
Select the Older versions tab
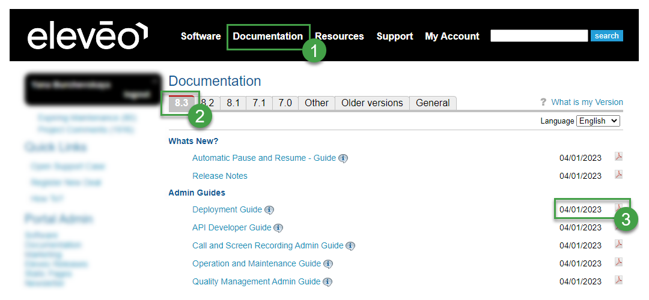coord(372,103)
